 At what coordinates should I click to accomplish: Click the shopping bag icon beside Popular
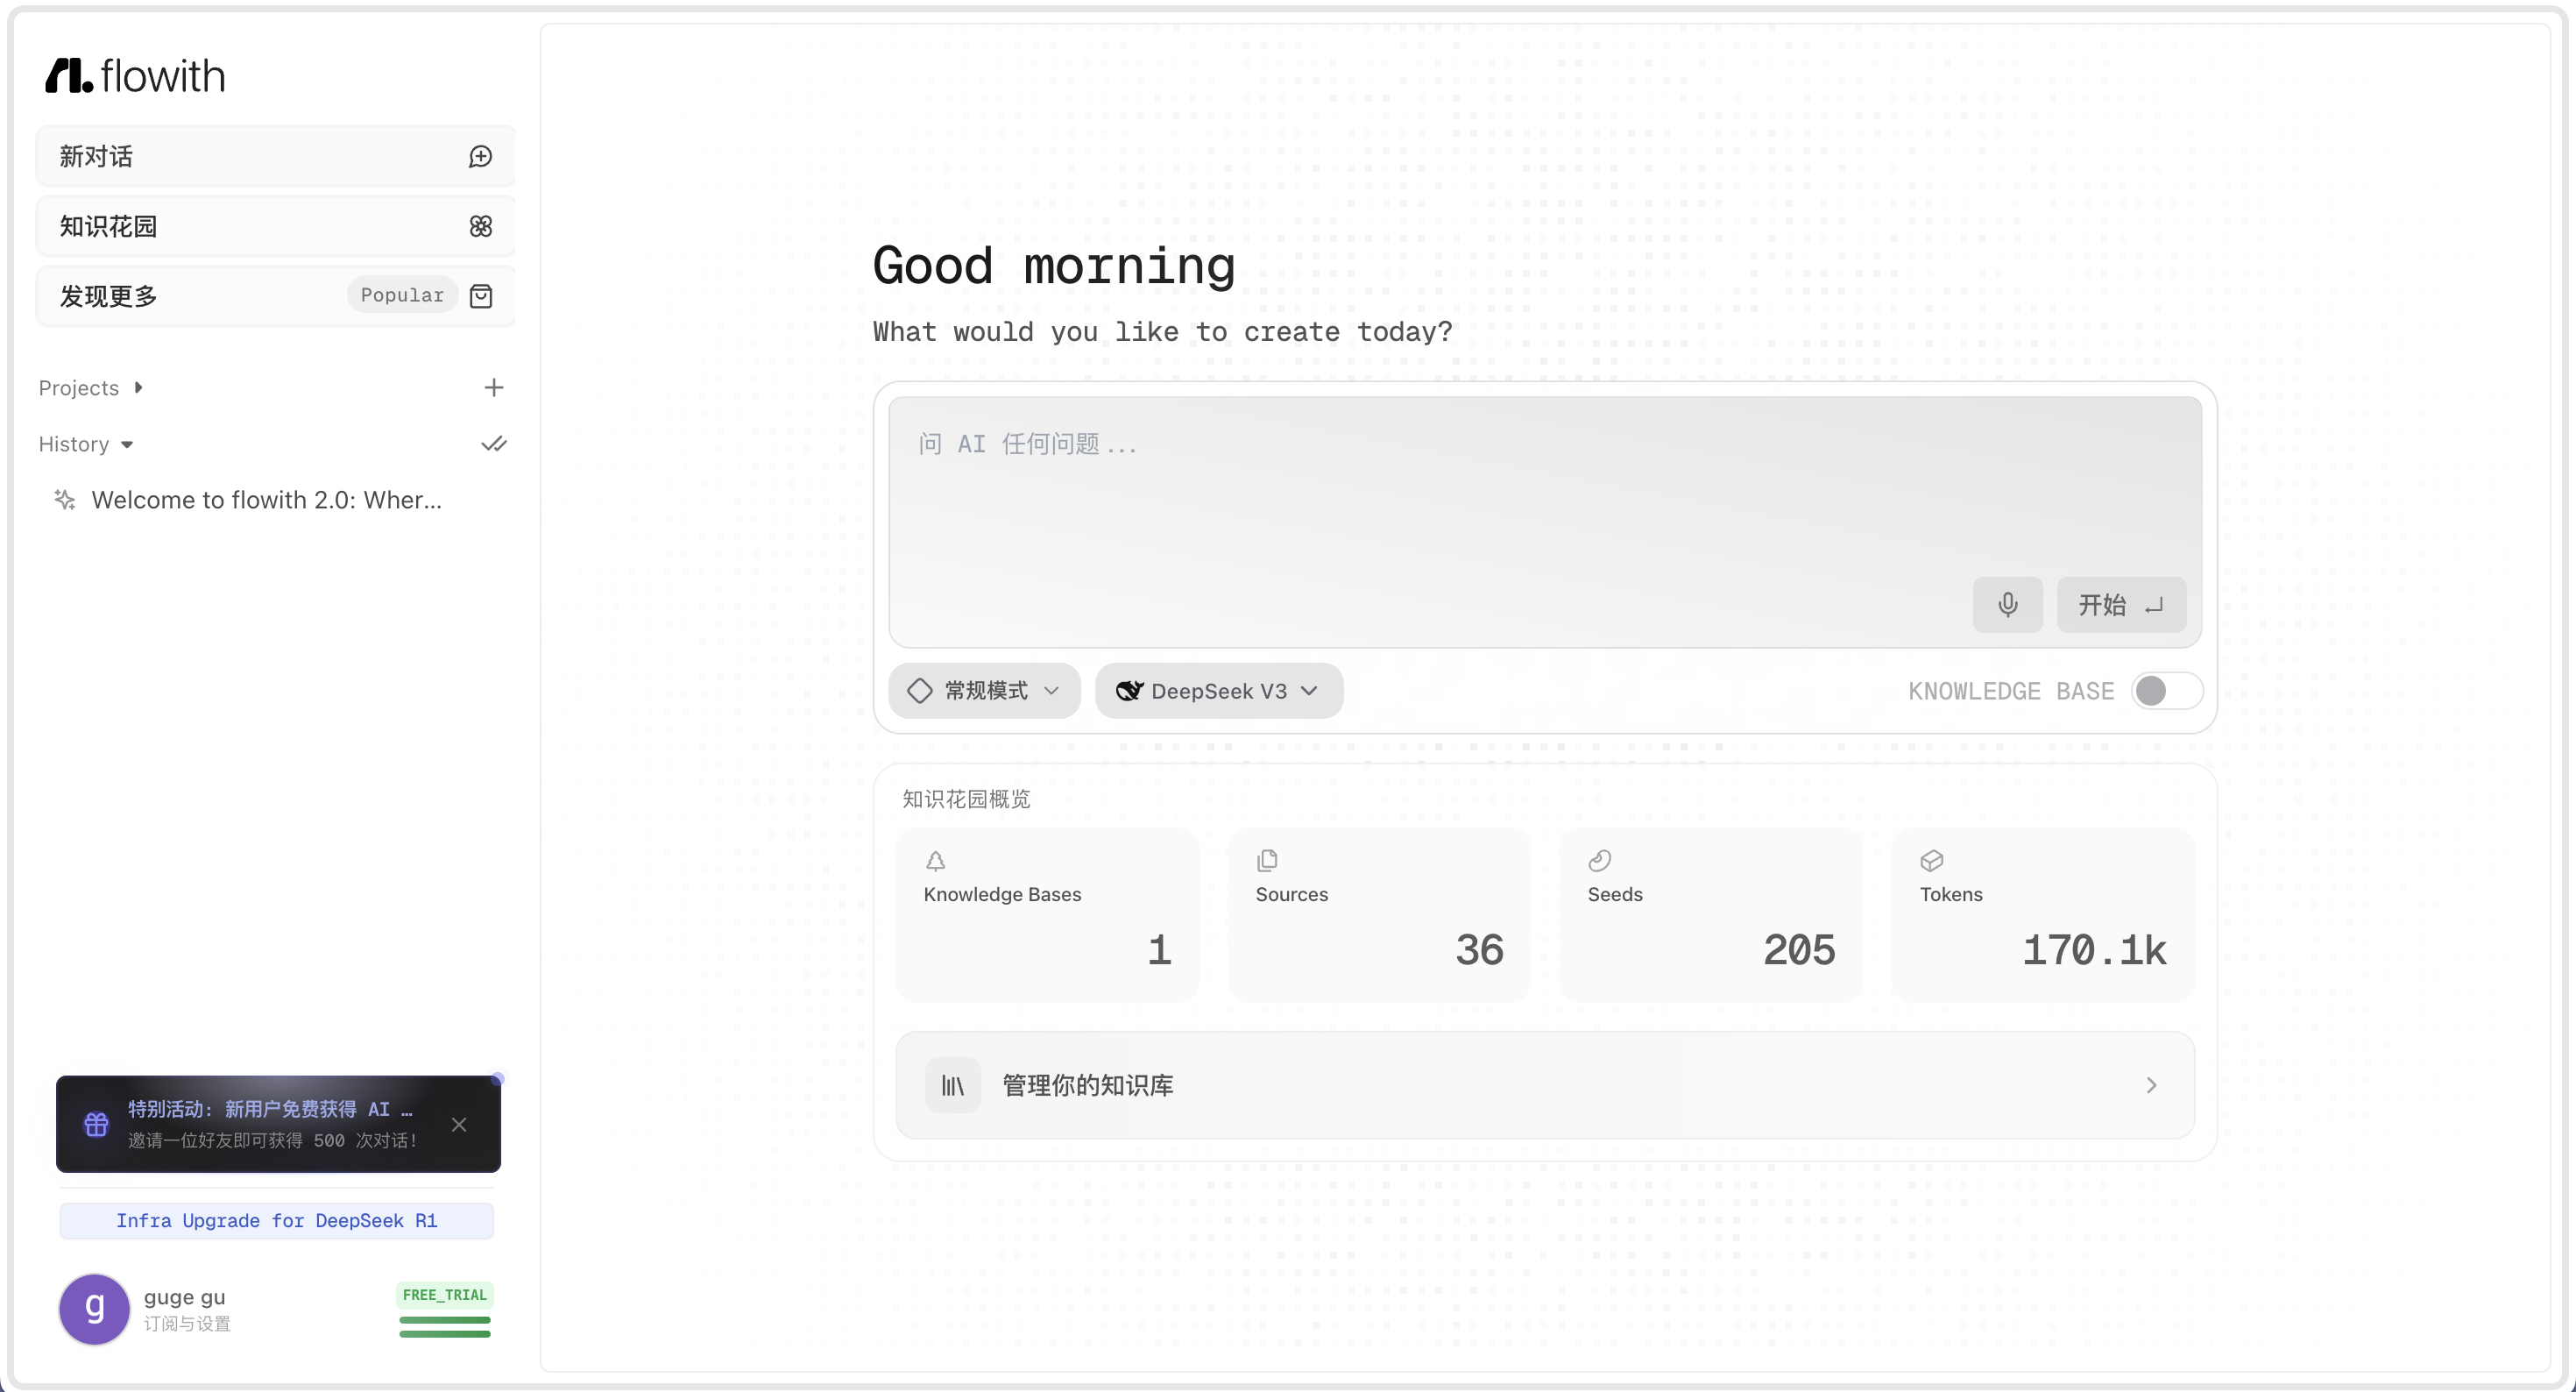point(481,296)
